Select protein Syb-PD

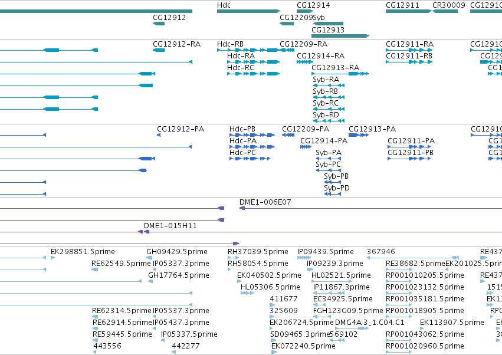tap(337, 188)
